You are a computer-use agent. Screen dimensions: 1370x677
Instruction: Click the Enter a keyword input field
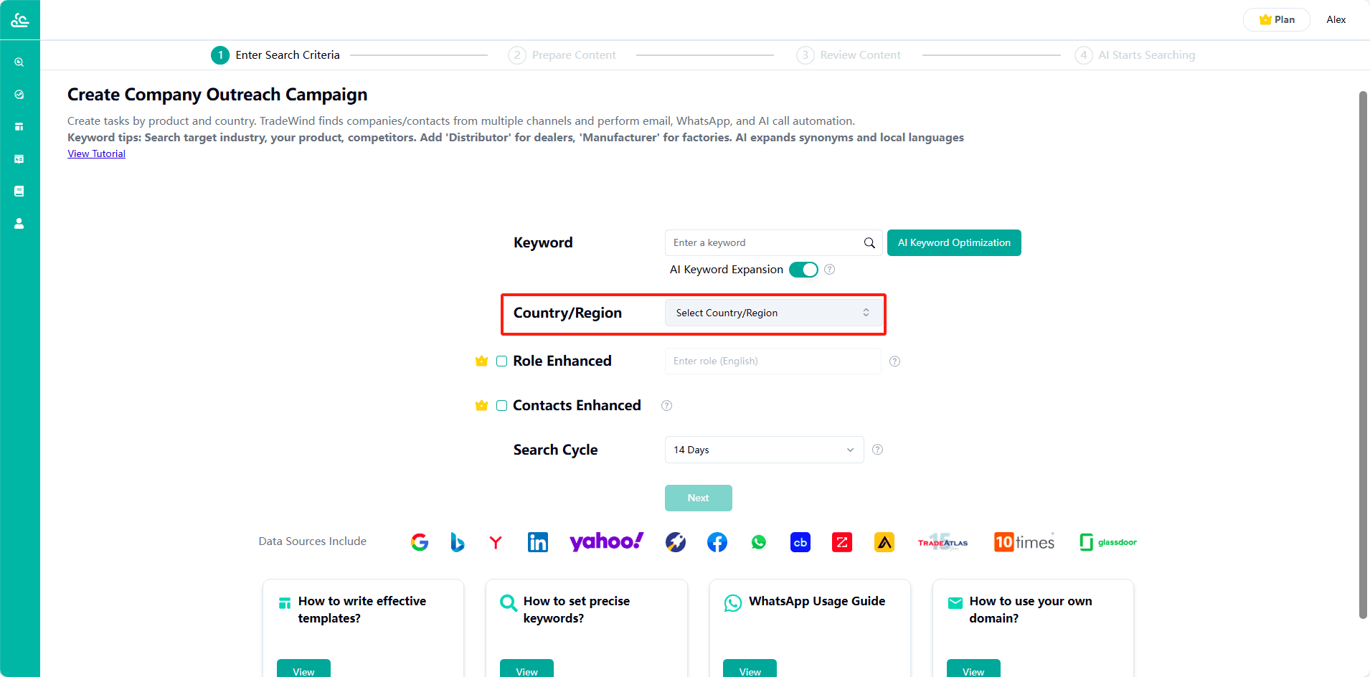pyautogui.click(x=764, y=243)
